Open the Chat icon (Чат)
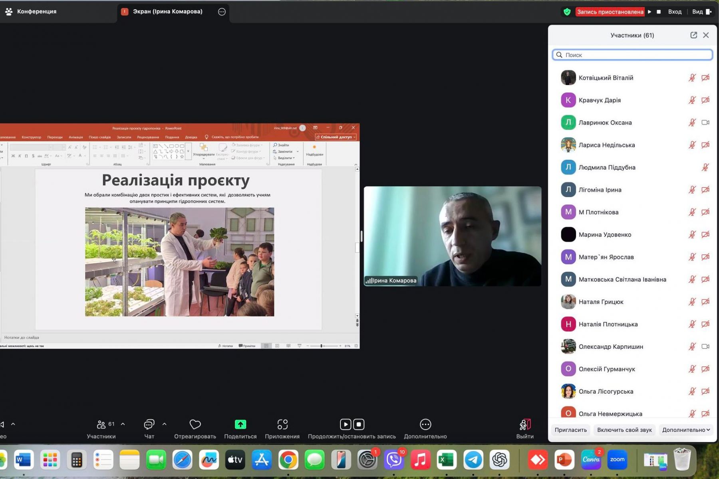Image resolution: width=719 pixels, height=479 pixels. click(x=149, y=424)
